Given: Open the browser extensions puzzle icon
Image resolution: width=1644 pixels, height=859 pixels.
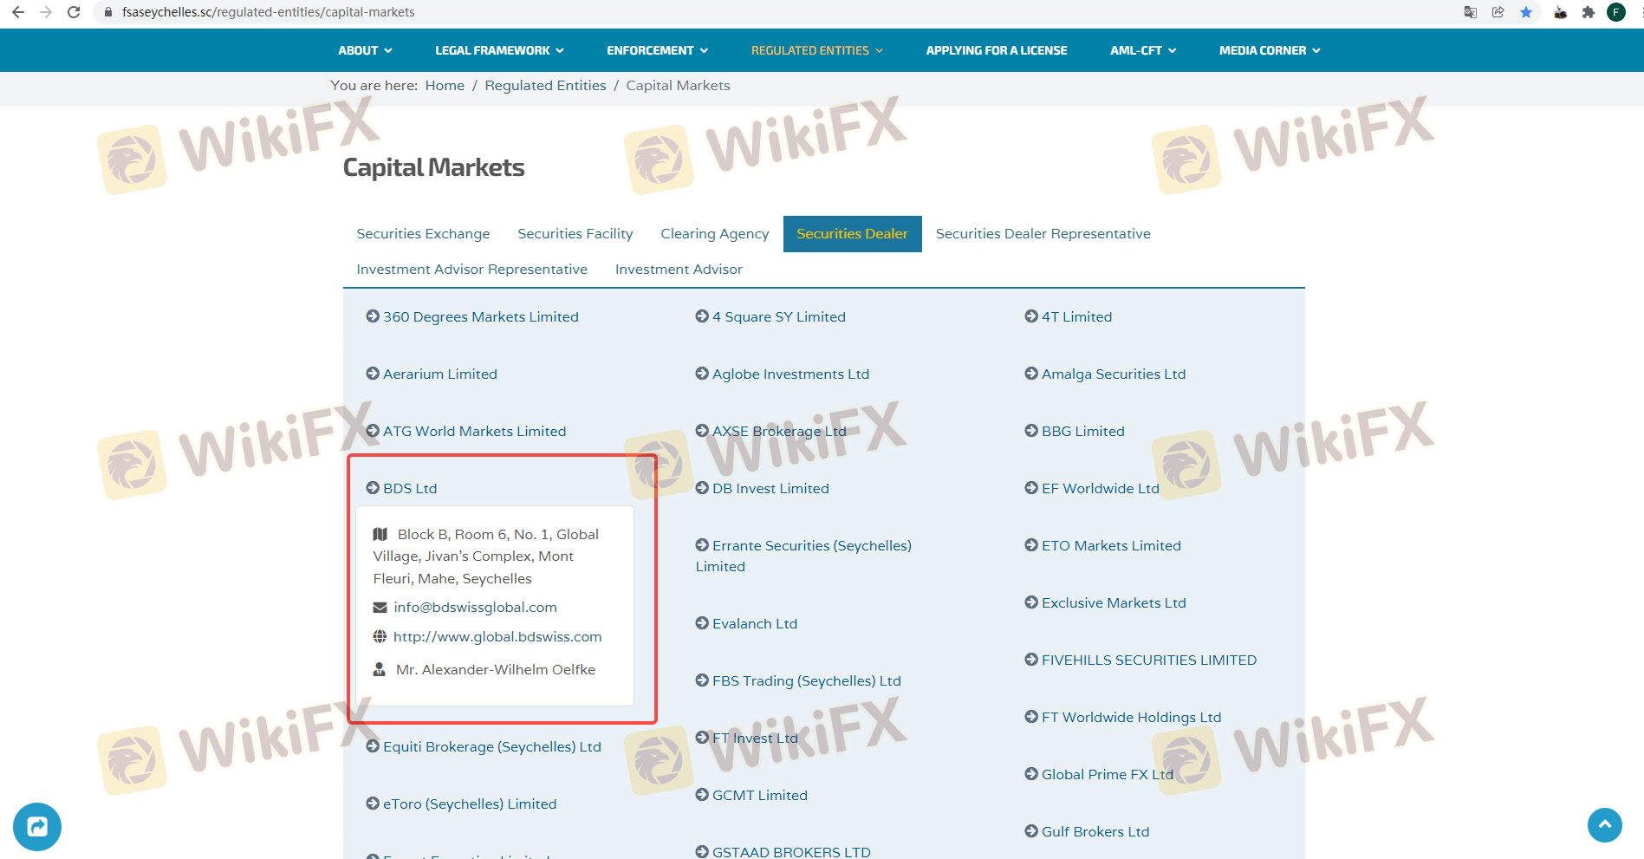Looking at the screenshot, I should 1588,12.
